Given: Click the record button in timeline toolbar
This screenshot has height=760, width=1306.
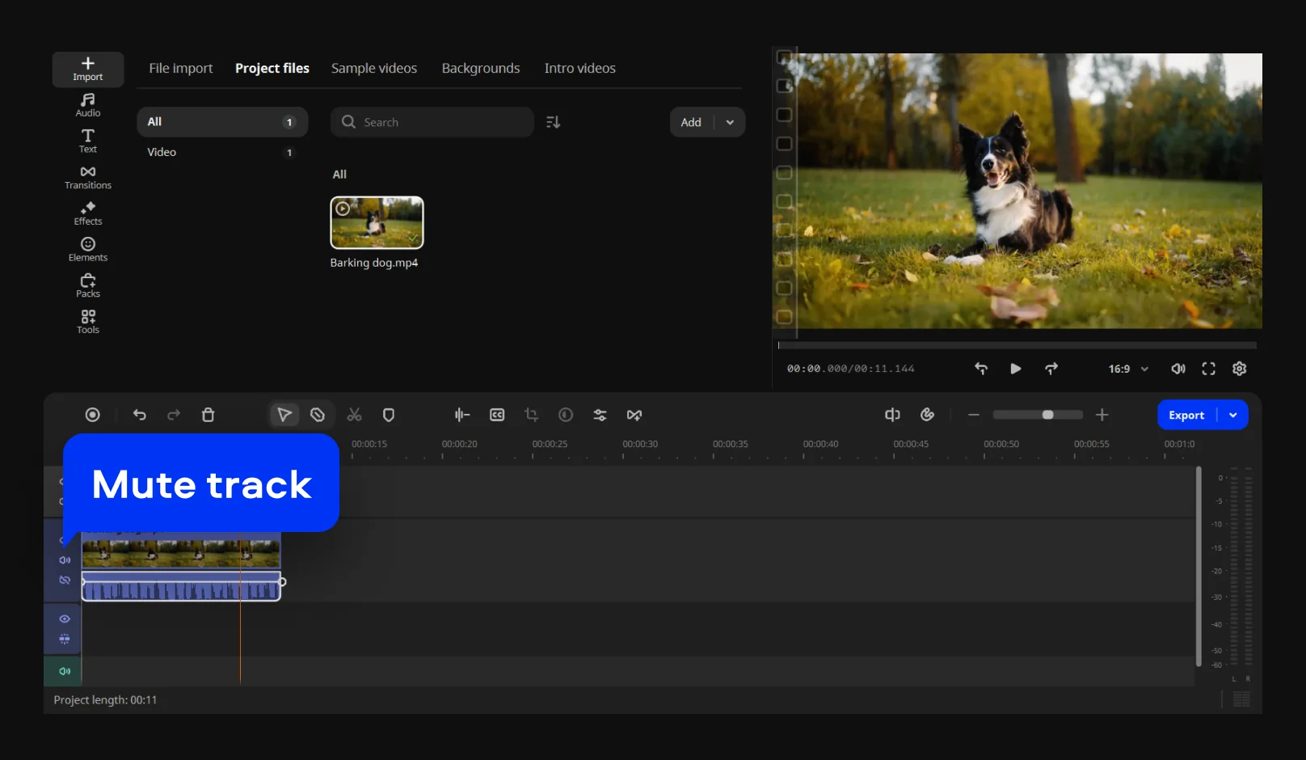Looking at the screenshot, I should pos(93,415).
